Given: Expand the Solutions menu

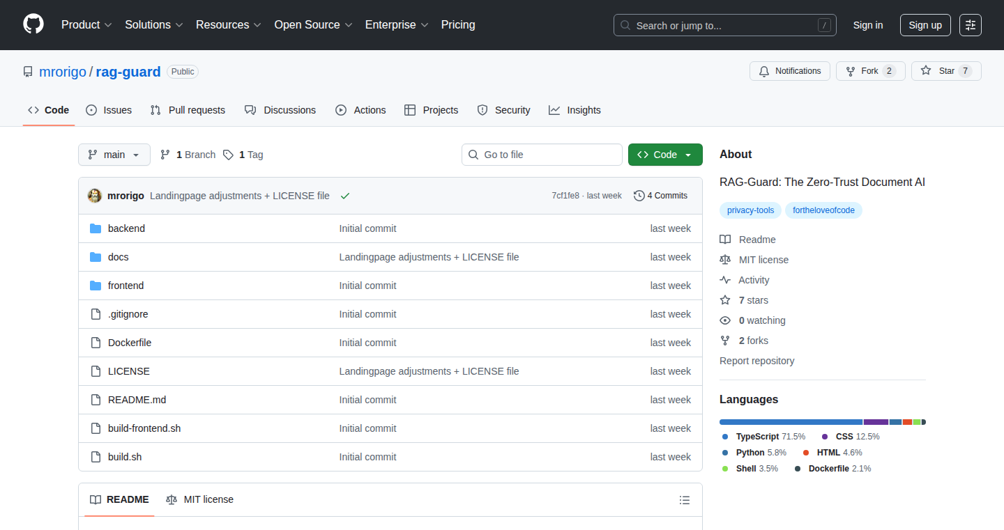Looking at the screenshot, I should (154, 24).
